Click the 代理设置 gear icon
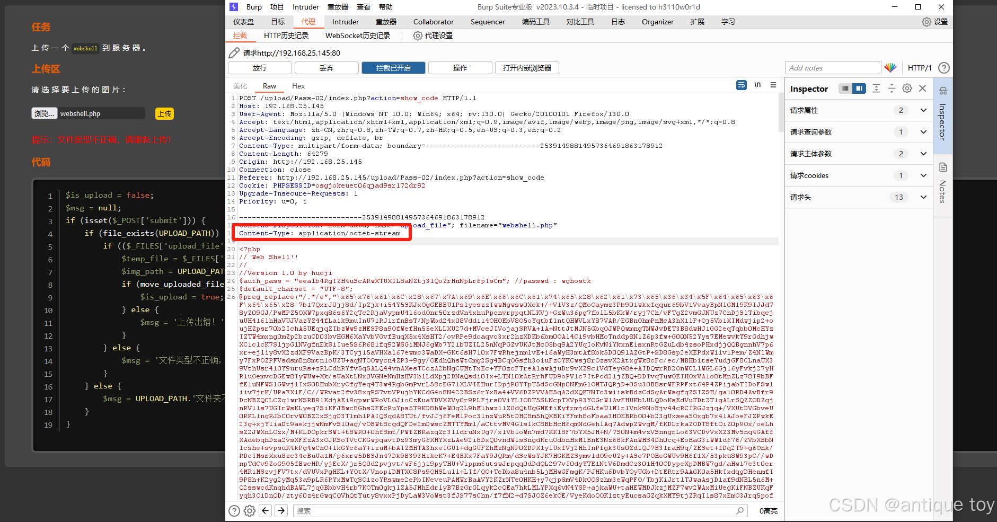Screen dimensions: 997x522 point(418,36)
